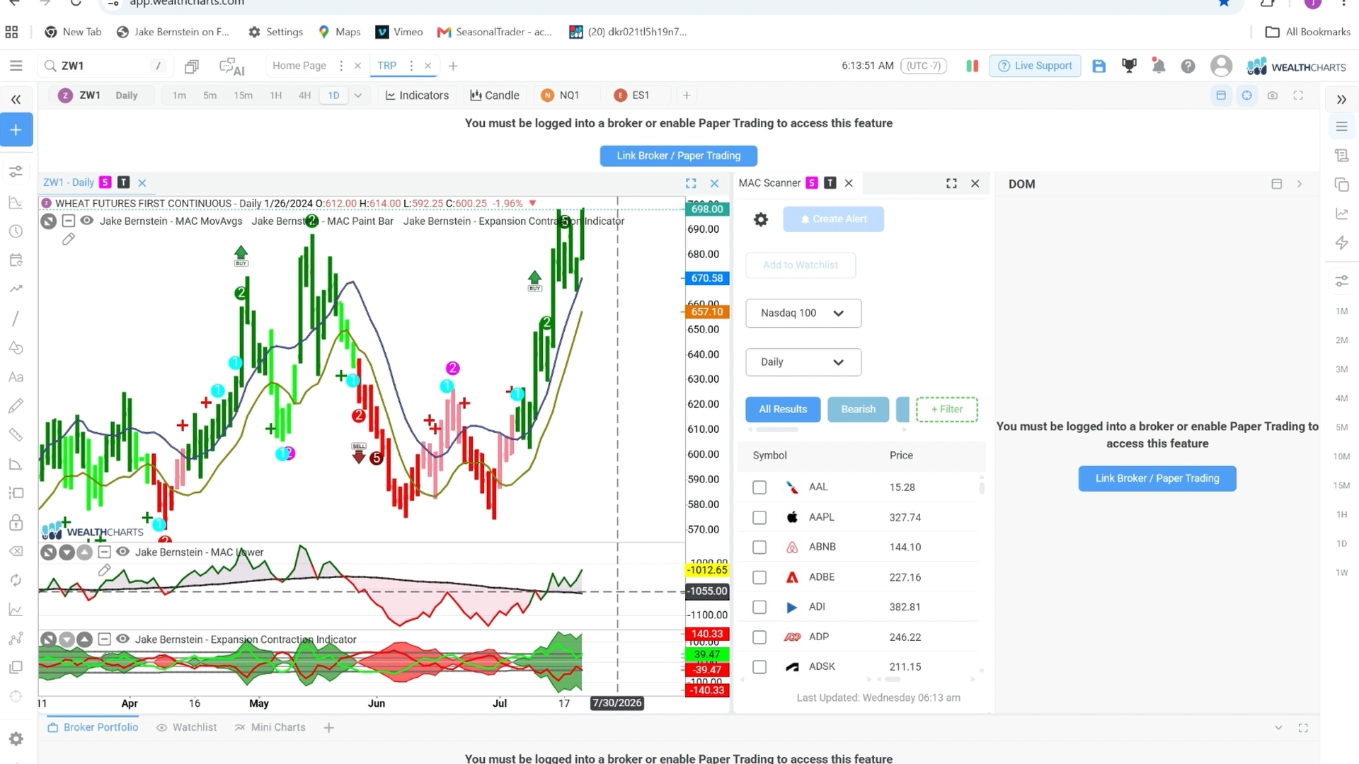Expand the chart timeframe chevron next to 1D
The height and width of the screenshot is (764, 1359).
coord(358,95)
